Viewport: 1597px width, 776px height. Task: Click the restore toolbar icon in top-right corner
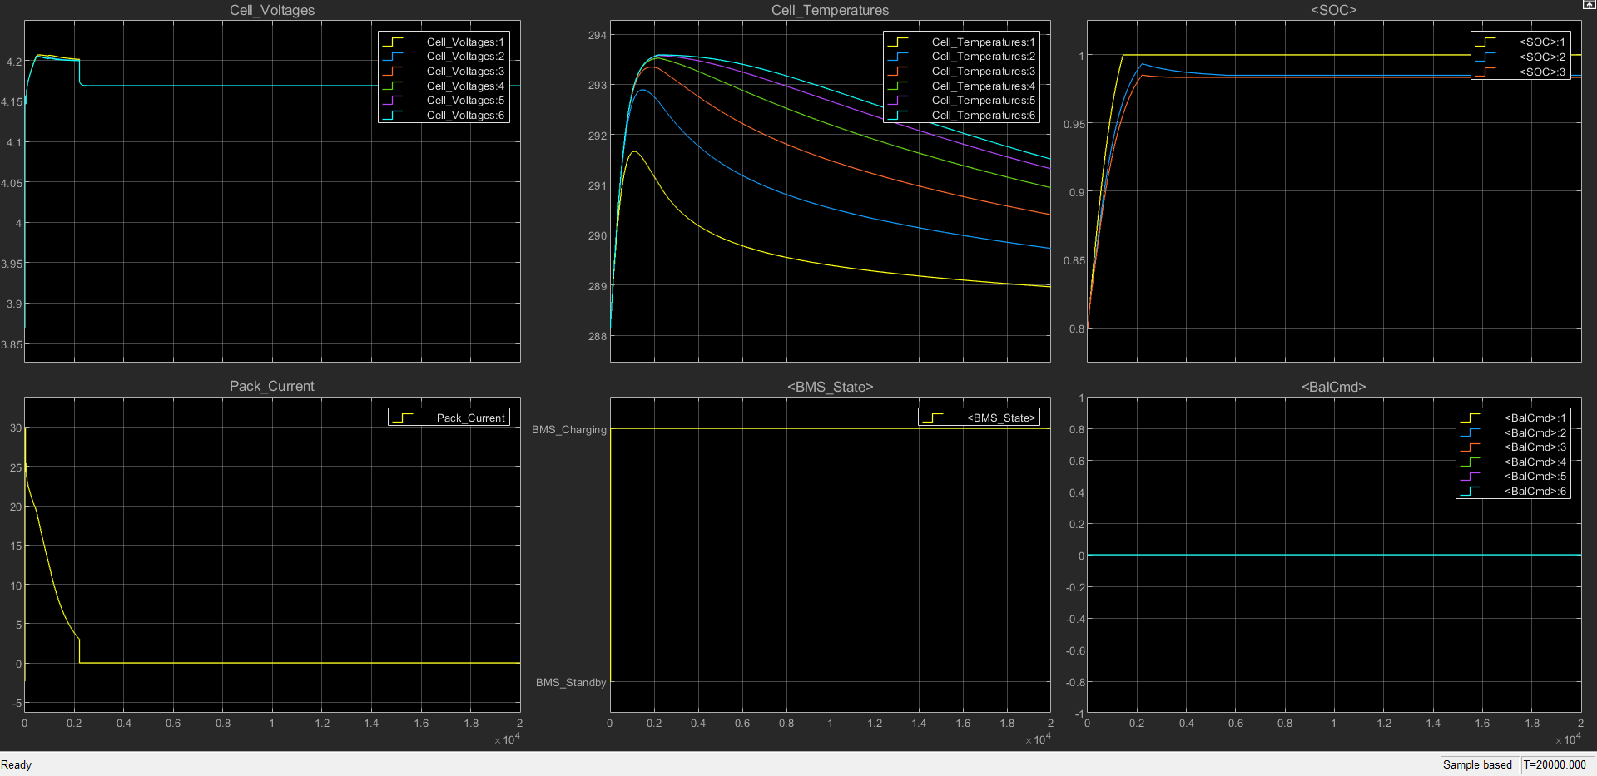1588,5
